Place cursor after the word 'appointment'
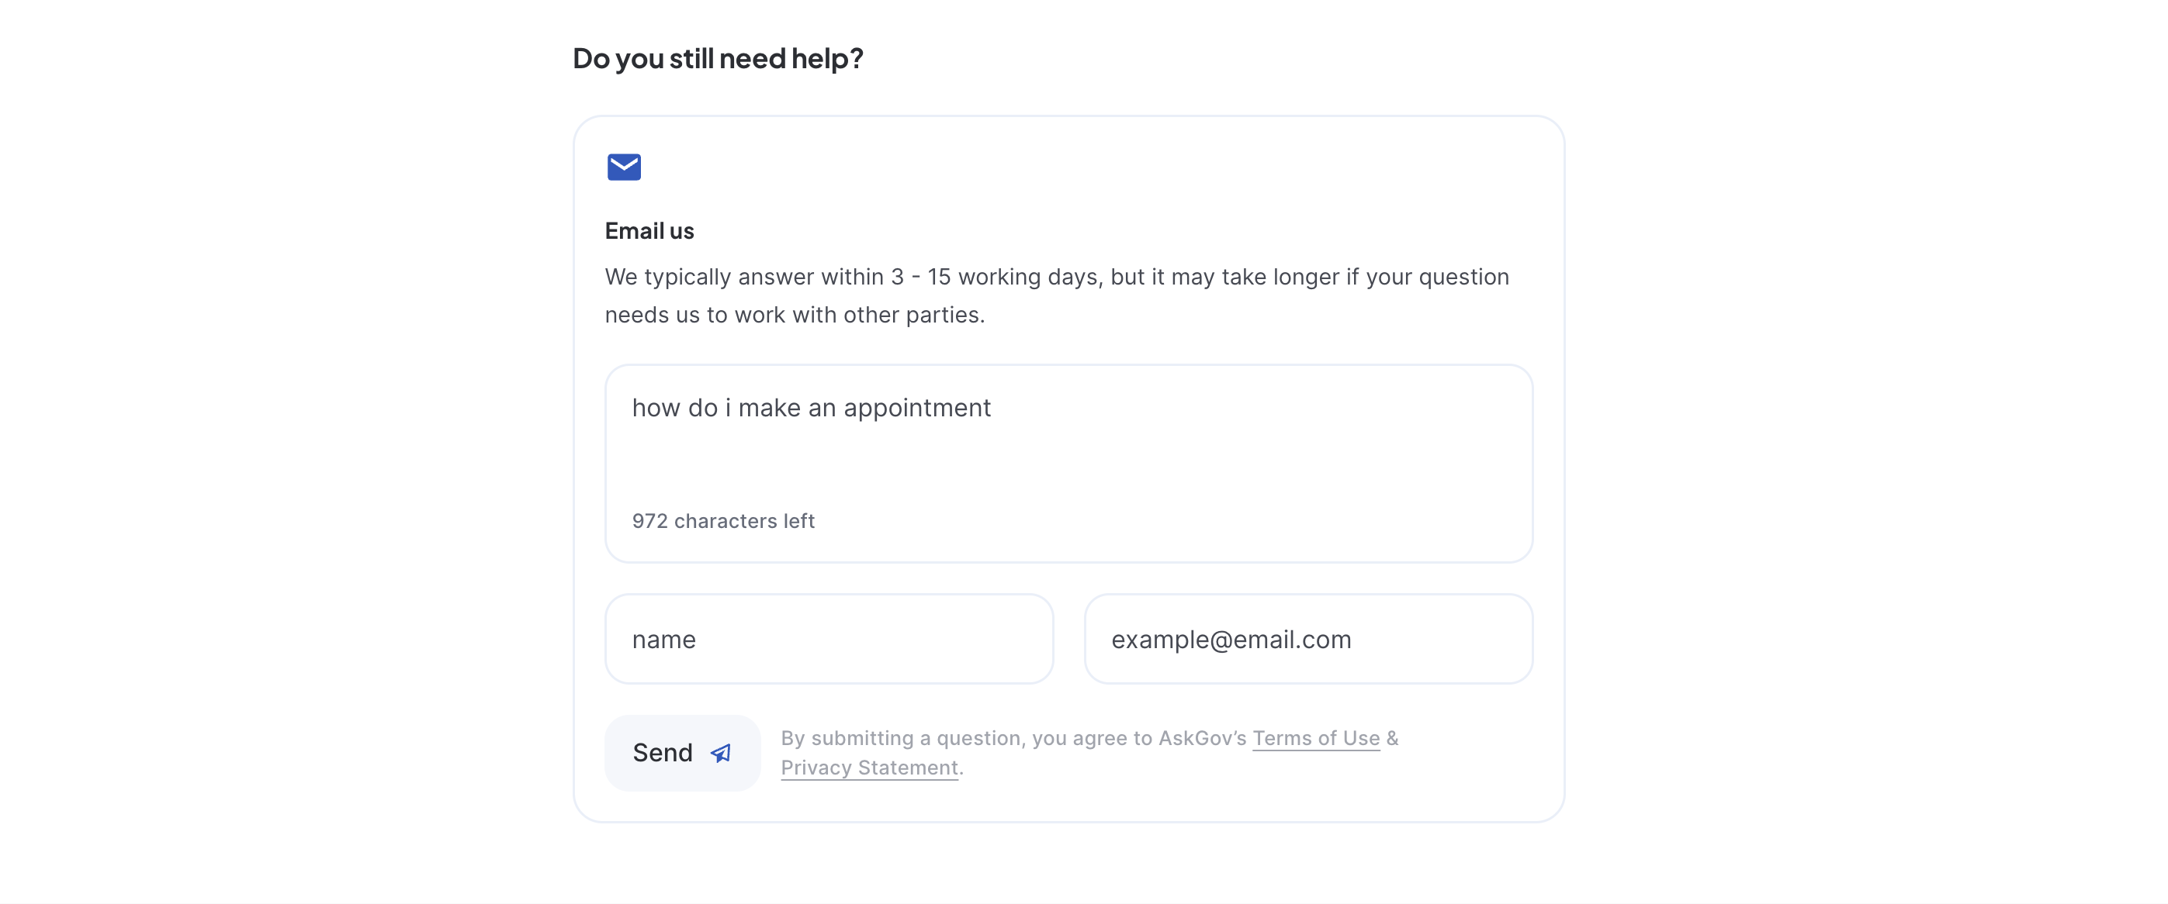This screenshot has height=904, width=2168. (993, 408)
